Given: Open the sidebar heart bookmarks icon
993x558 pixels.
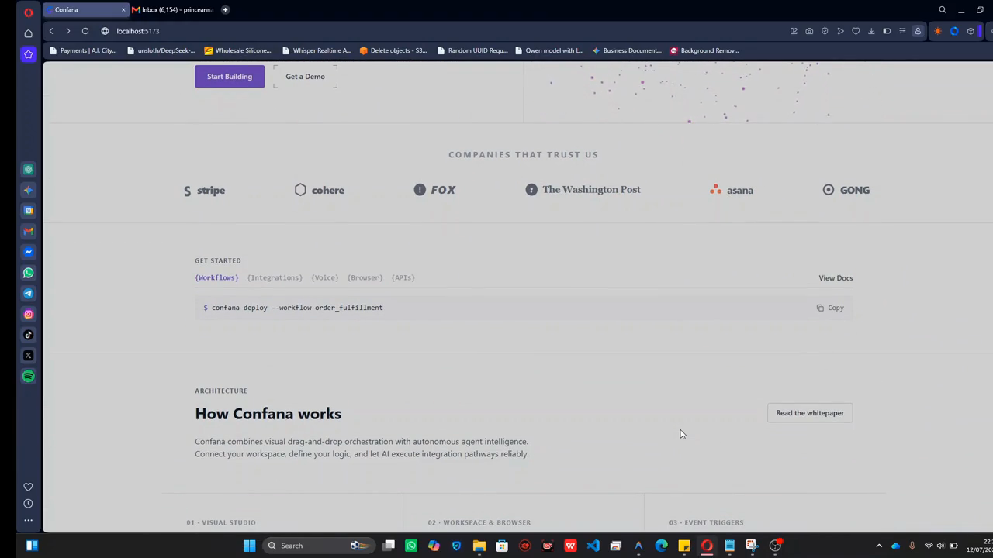Looking at the screenshot, I should [29, 487].
